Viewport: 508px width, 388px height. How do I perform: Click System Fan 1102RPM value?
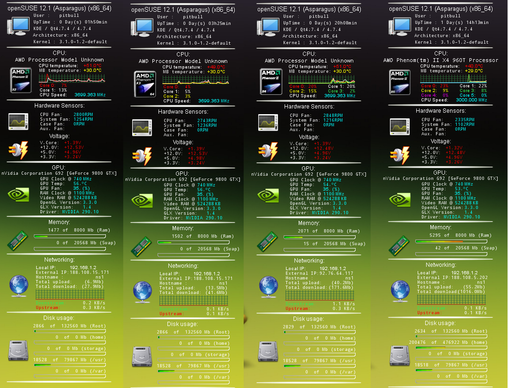point(465,124)
